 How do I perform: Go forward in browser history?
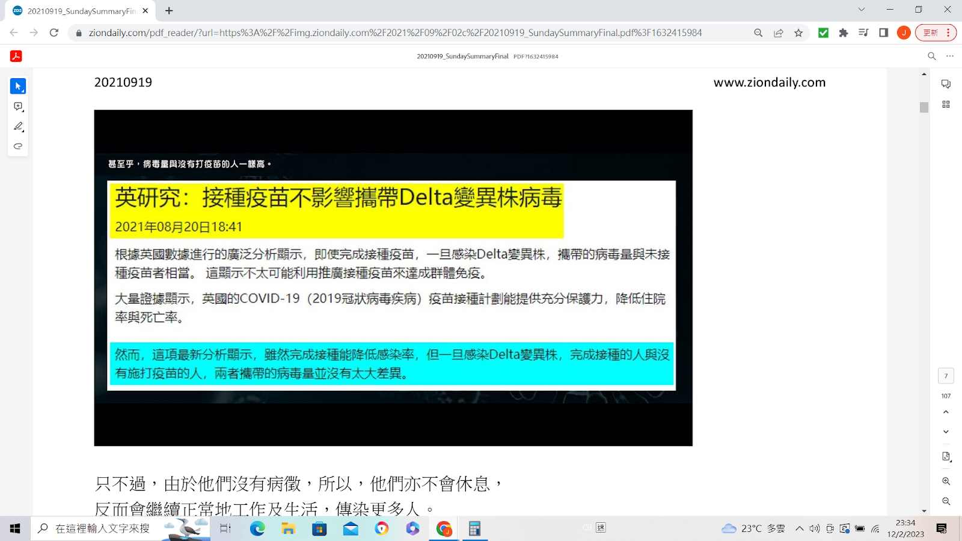coord(34,32)
